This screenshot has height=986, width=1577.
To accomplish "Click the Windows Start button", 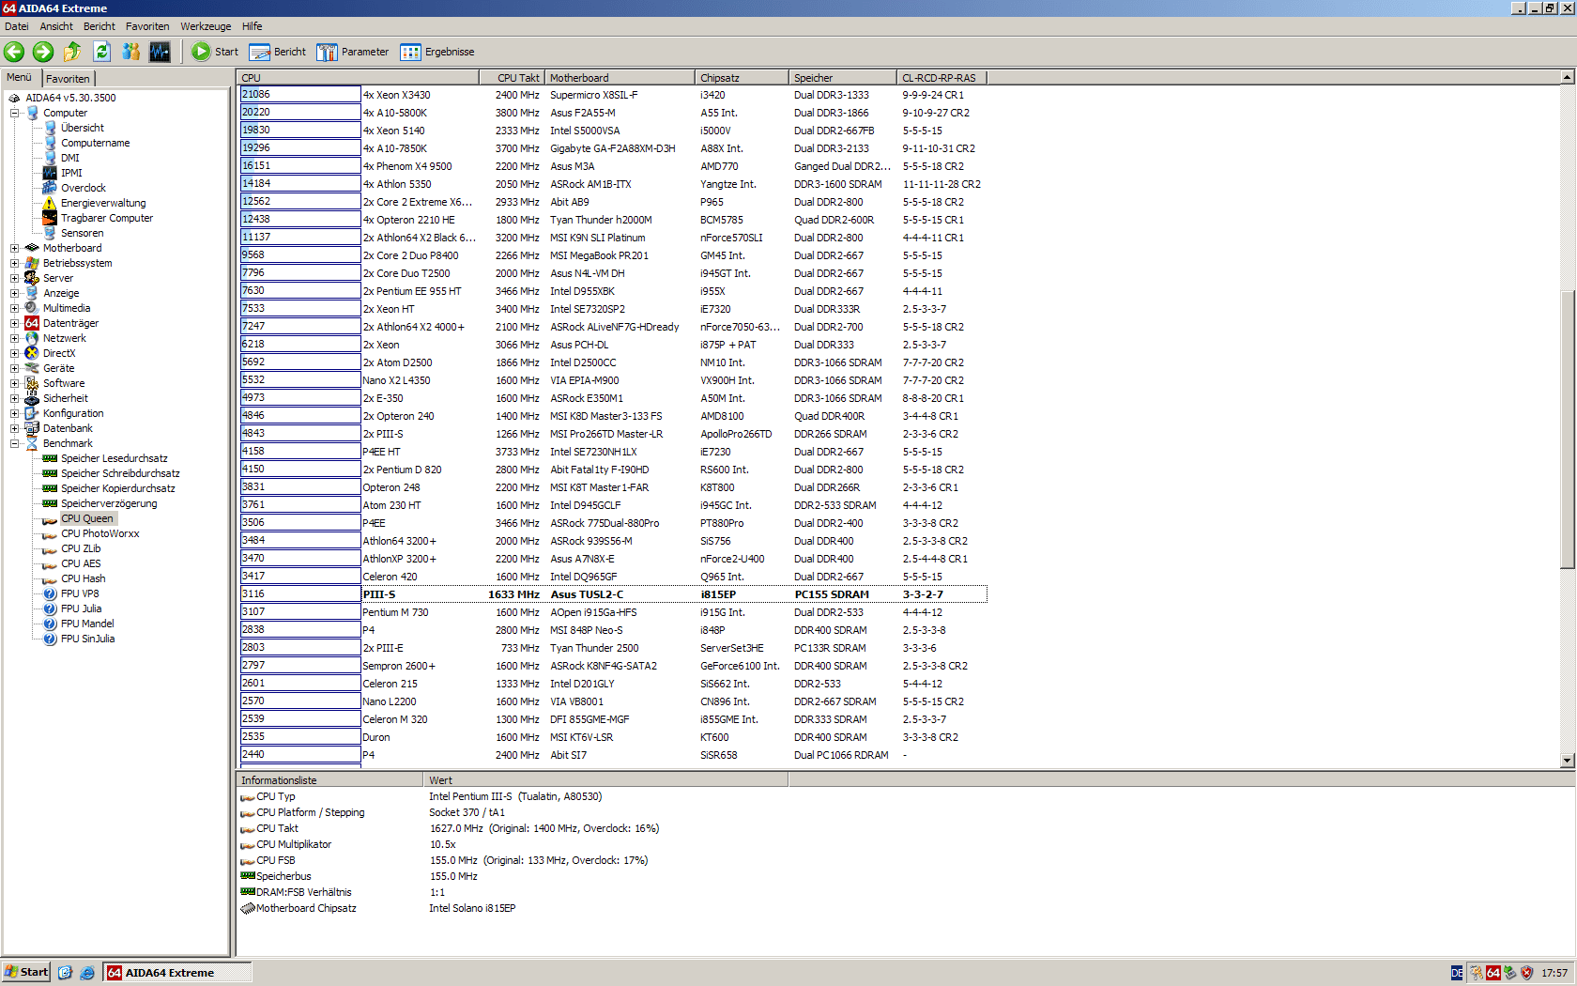I will (26, 972).
